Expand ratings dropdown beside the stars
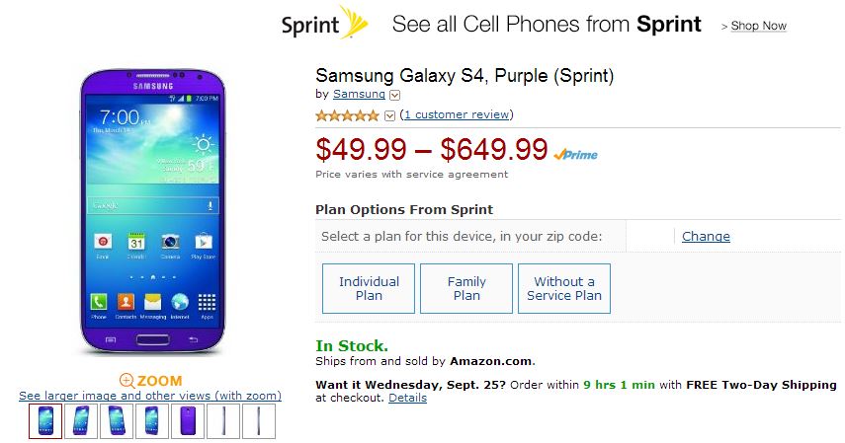845x443 pixels. coord(389,115)
